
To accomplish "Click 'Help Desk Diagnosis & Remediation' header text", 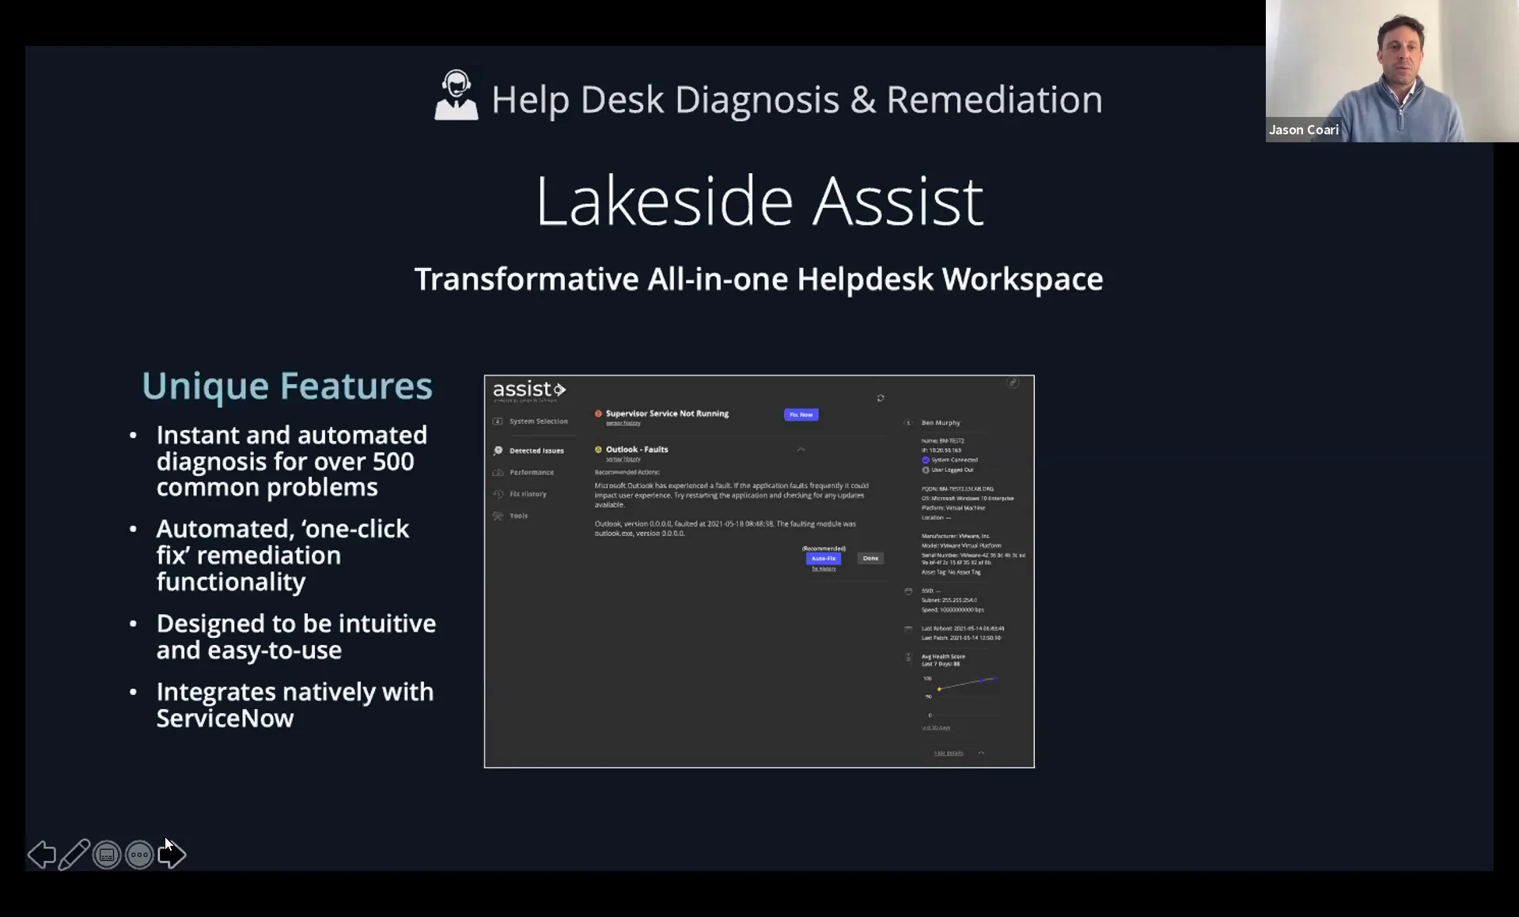I will pos(797,100).
